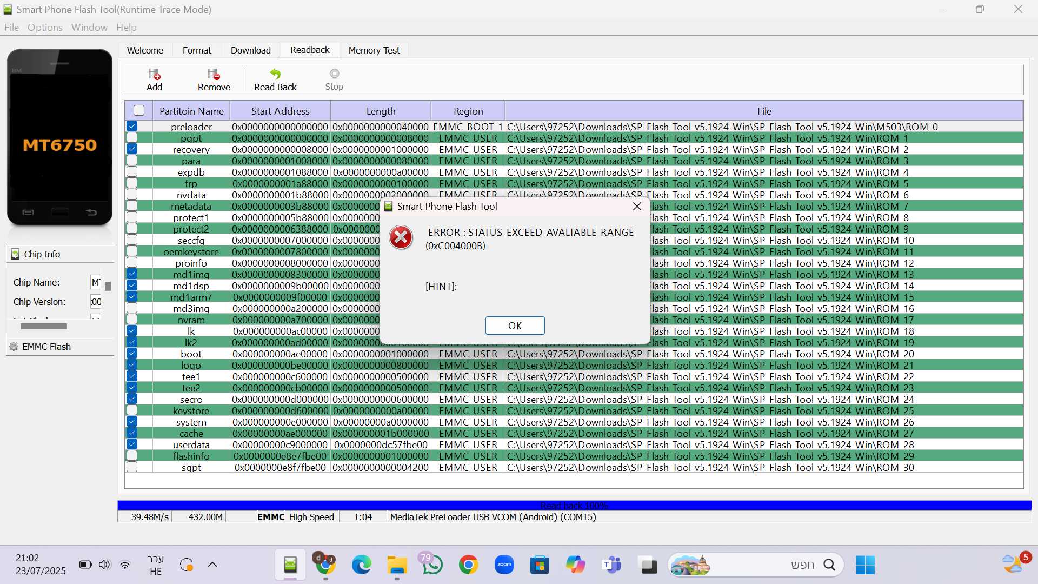Click the Remove entry icon

[x=214, y=74]
